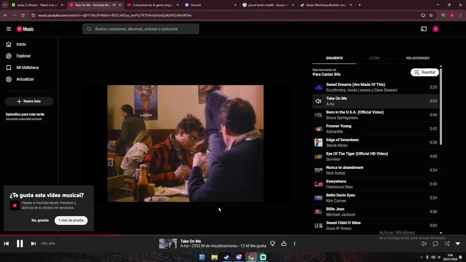Play Billie Jean by Michael Jackson

(x=376, y=212)
